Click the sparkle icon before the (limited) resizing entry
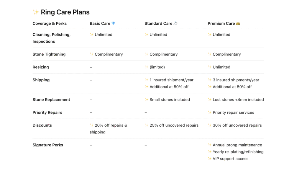This screenshot has height=170, width=302. pos(147,67)
